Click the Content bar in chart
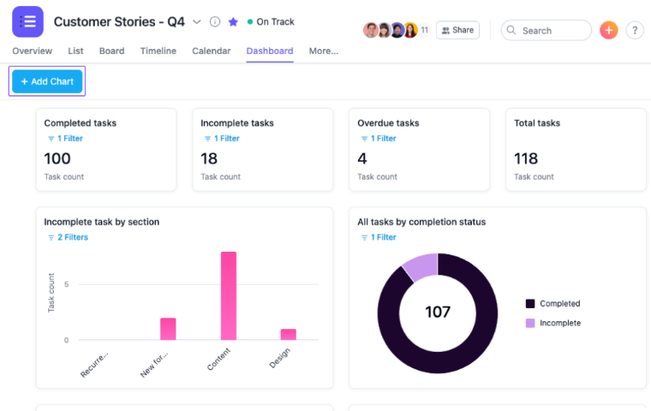 (x=229, y=296)
